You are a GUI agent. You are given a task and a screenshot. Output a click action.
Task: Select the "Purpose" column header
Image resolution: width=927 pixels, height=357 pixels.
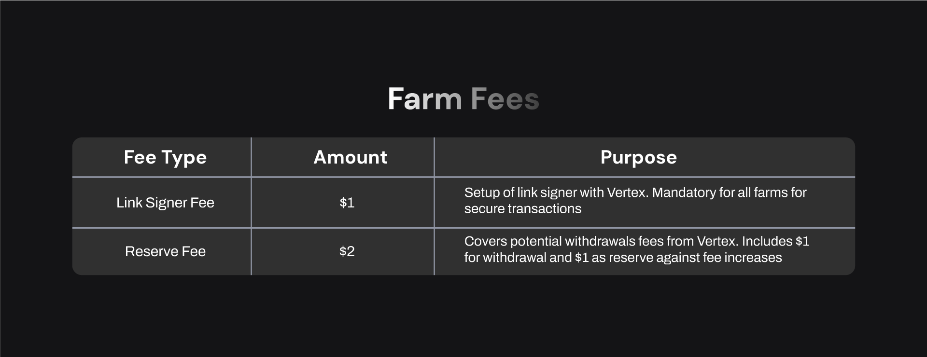(638, 157)
